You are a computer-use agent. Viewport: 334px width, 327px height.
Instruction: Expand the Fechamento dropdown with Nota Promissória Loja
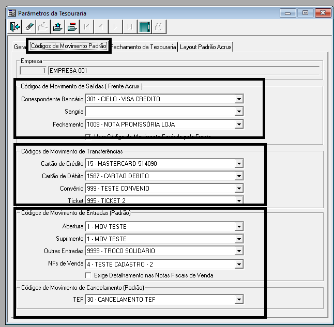point(239,124)
